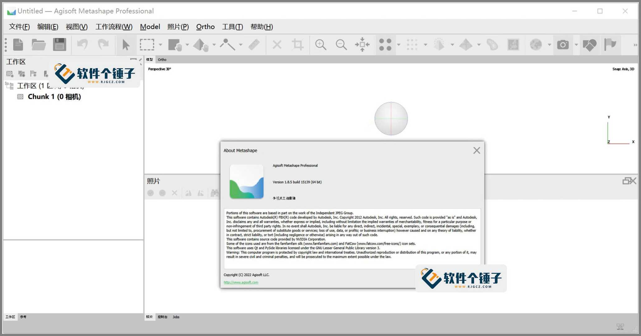Click the Perspective 30° view label

(159, 69)
